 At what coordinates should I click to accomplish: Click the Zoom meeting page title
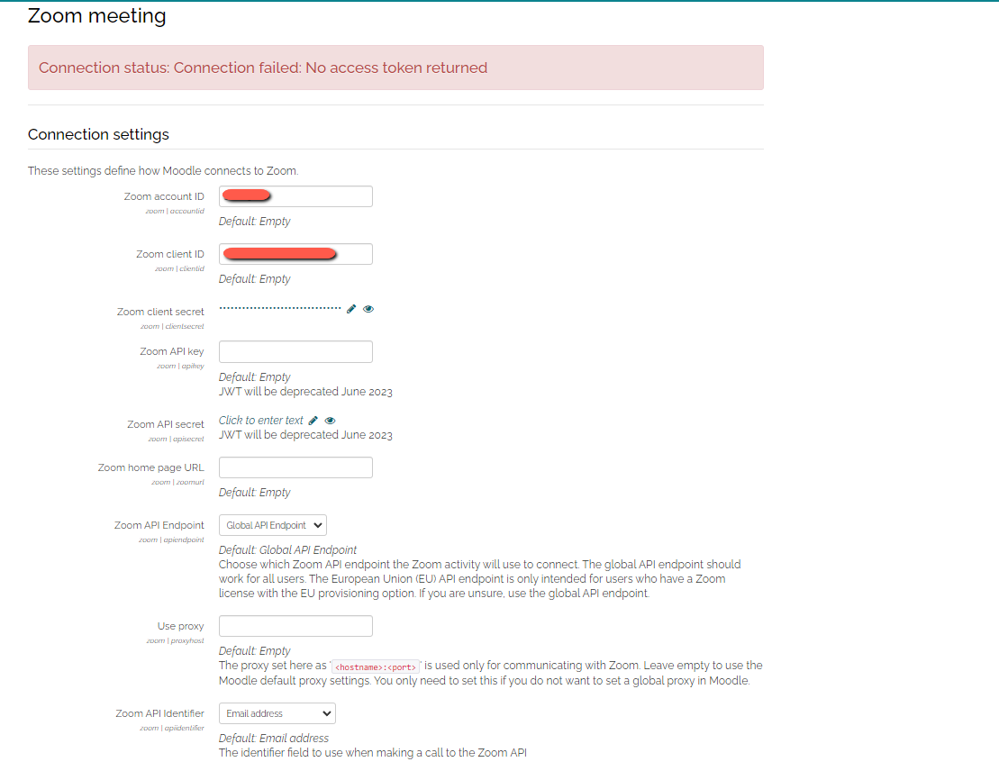pyautogui.click(x=96, y=15)
